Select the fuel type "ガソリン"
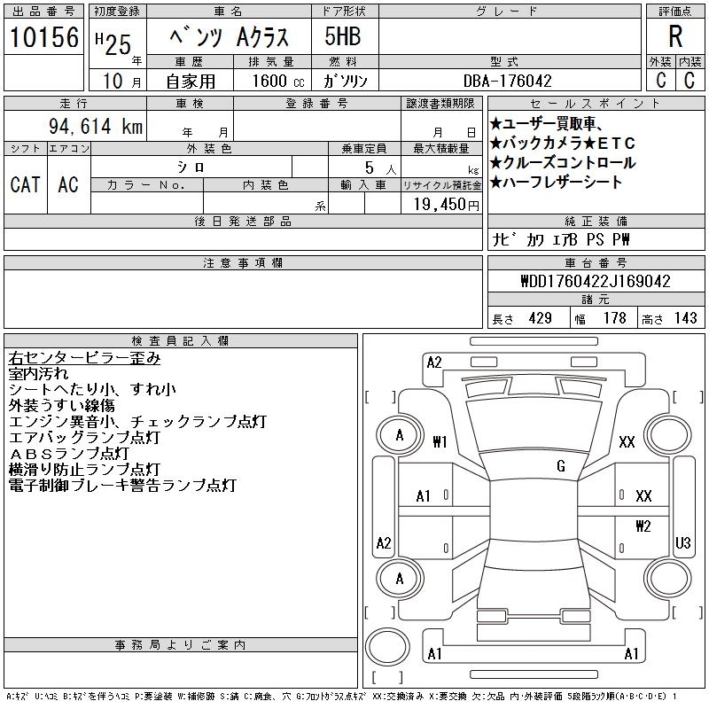 [x=345, y=81]
